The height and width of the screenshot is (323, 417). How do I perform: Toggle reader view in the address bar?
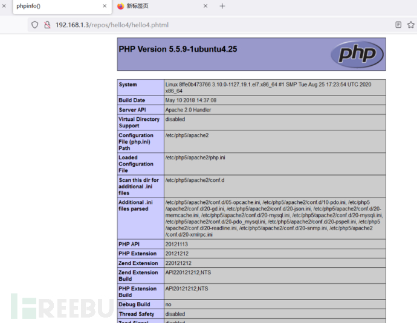[398, 25]
